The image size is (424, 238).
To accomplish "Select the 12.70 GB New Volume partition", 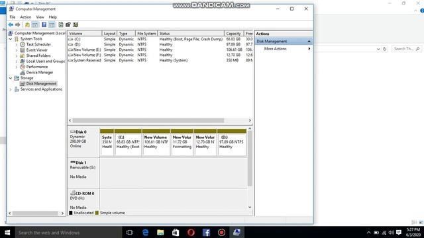I will click(205, 143).
